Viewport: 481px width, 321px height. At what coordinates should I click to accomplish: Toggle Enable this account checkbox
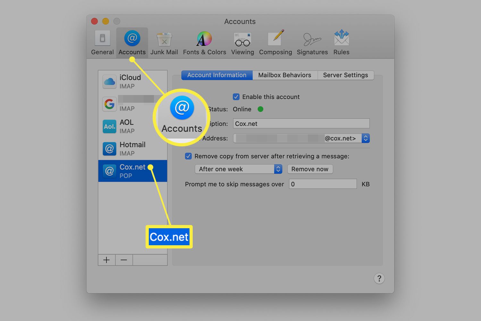click(236, 97)
